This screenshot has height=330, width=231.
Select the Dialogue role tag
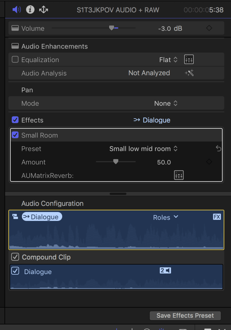click(42, 217)
